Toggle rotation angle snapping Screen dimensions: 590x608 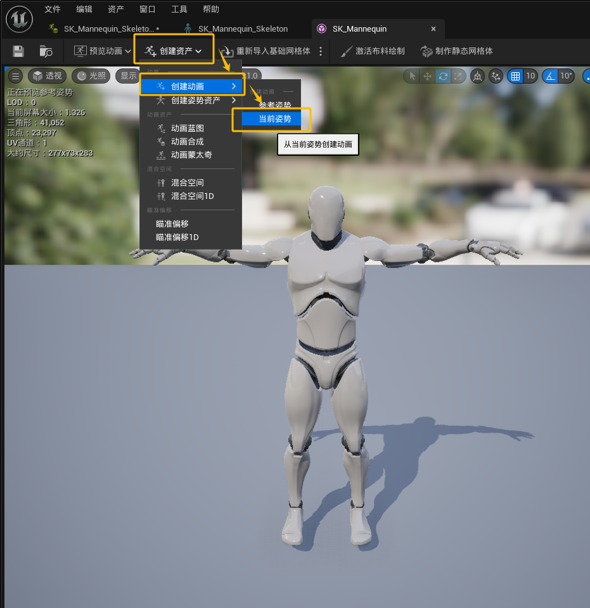(x=550, y=76)
